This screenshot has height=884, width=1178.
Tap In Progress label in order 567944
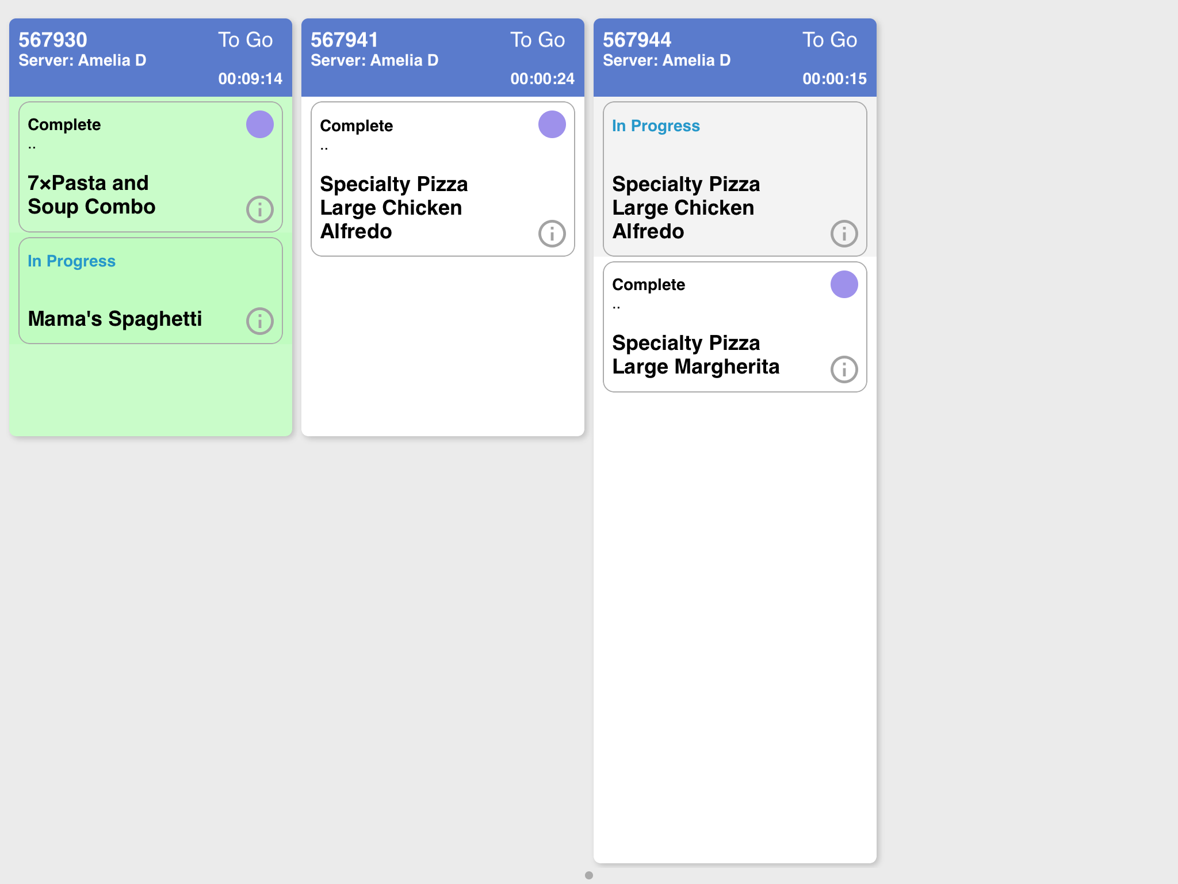(656, 126)
